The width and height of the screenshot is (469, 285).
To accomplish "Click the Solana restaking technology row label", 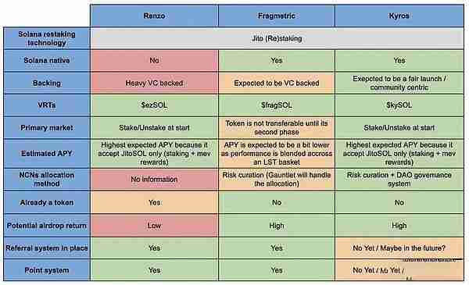I will coord(47,38).
